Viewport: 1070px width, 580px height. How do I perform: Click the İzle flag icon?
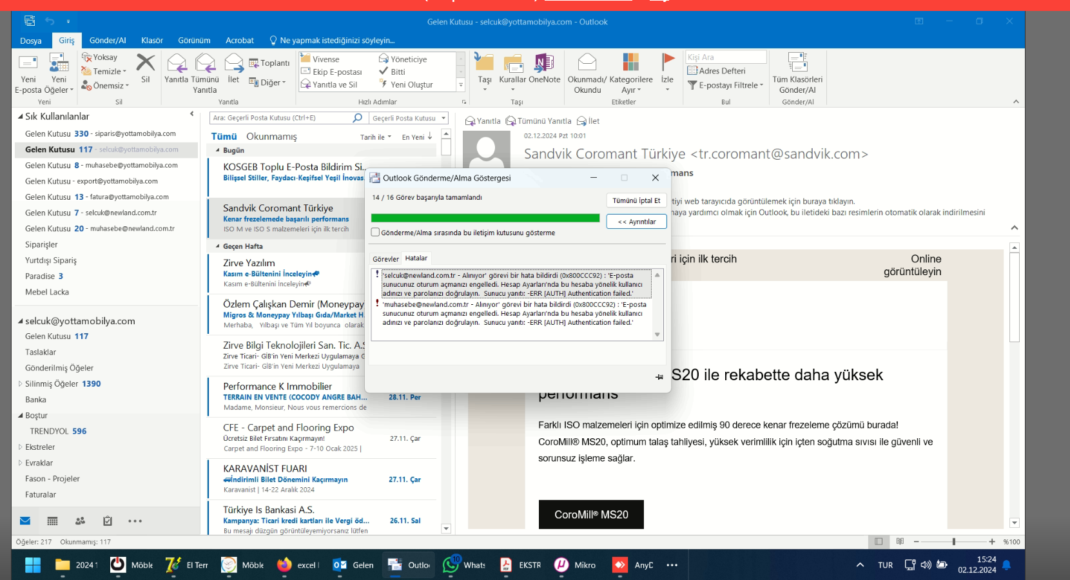click(x=667, y=63)
